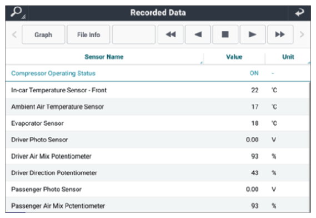
Task: Select the Evaporator Sensor row
Action: 157,123
